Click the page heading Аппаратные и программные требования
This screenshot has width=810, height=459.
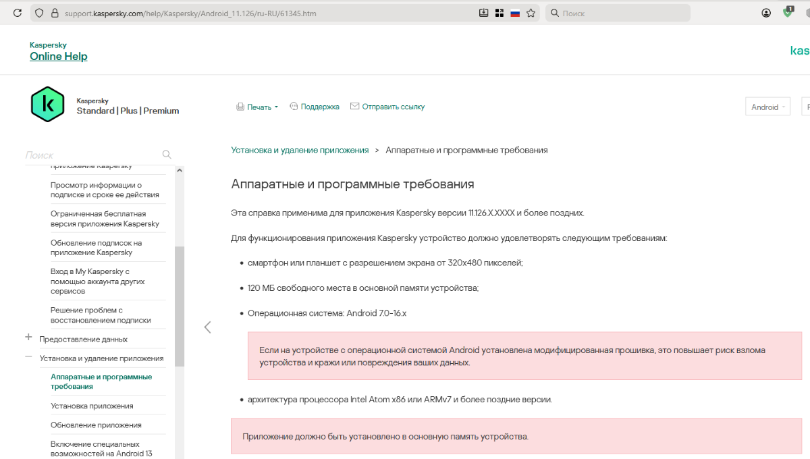(x=352, y=184)
